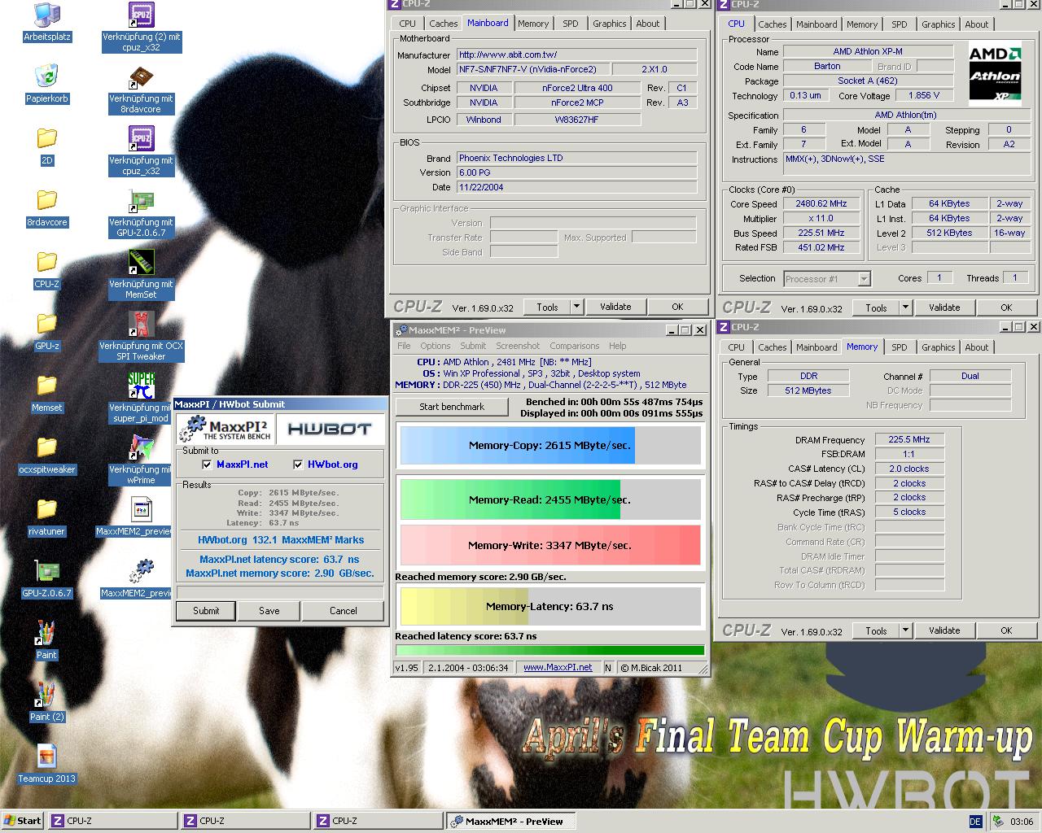Open the File menu in MaxxMEM²
This screenshot has width=1042, height=833.
(404, 346)
